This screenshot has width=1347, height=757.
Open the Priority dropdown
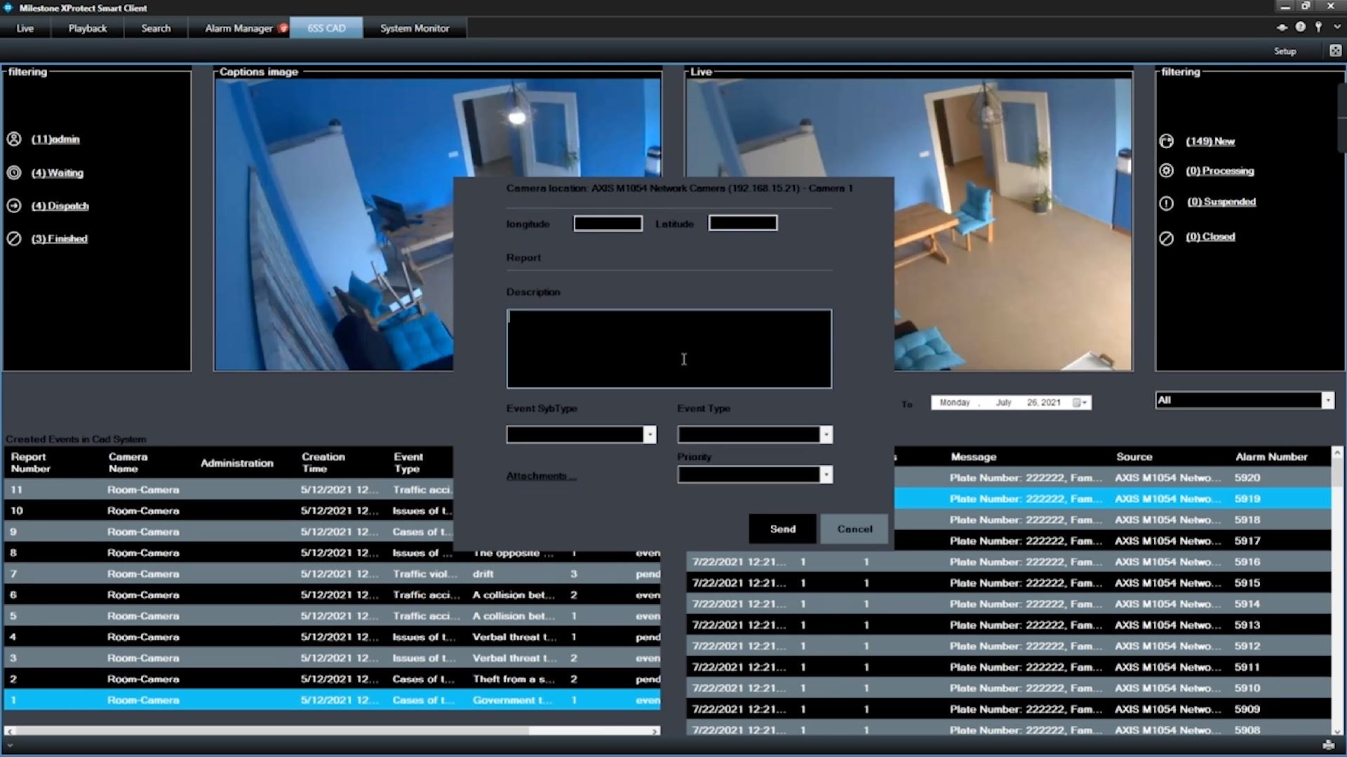tap(826, 475)
